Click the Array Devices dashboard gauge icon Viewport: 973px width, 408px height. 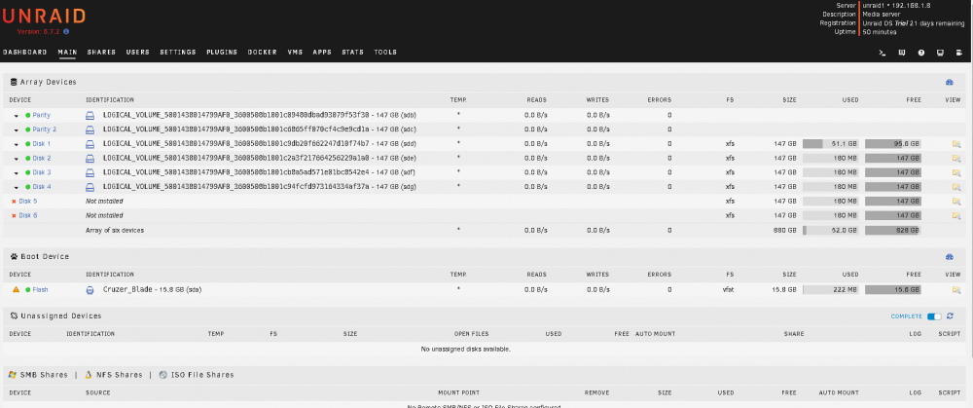pos(949,82)
